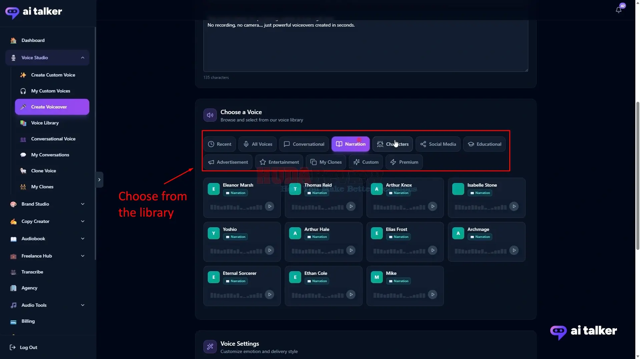The height and width of the screenshot is (359, 640).
Task: Open the Voice Library page
Action: 52,123
